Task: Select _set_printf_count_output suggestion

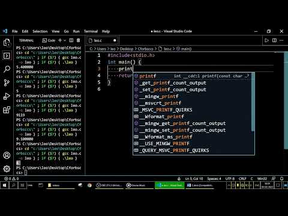Action: pyautogui.click(x=192, y=89)
